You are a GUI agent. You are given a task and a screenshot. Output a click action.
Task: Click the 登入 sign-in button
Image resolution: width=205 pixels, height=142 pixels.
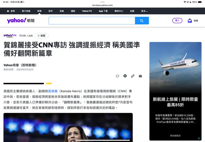[x=177, y=20]
